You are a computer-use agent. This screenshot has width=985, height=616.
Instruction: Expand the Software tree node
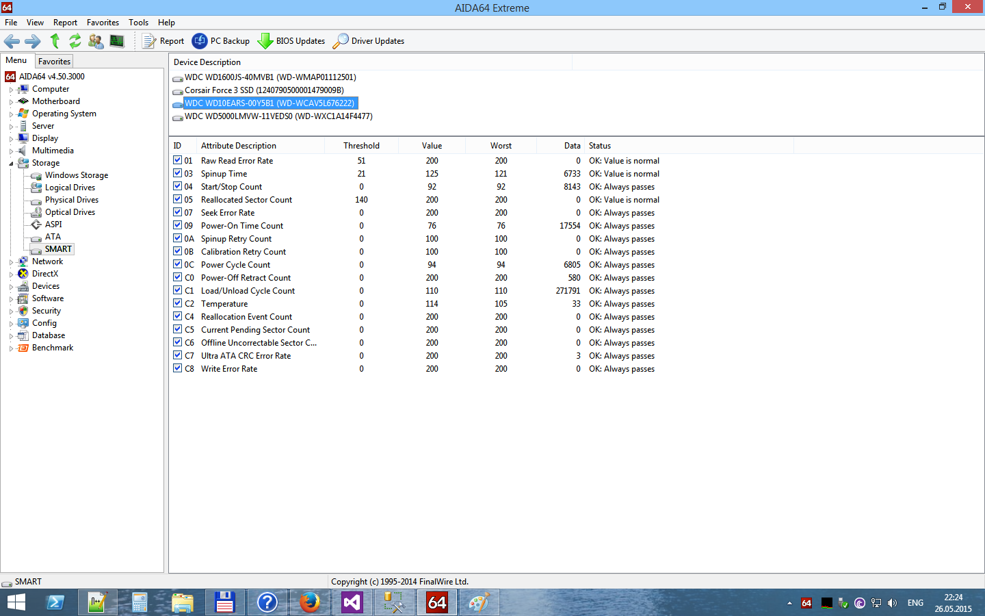pyautogui.click(x=11, y=299)
